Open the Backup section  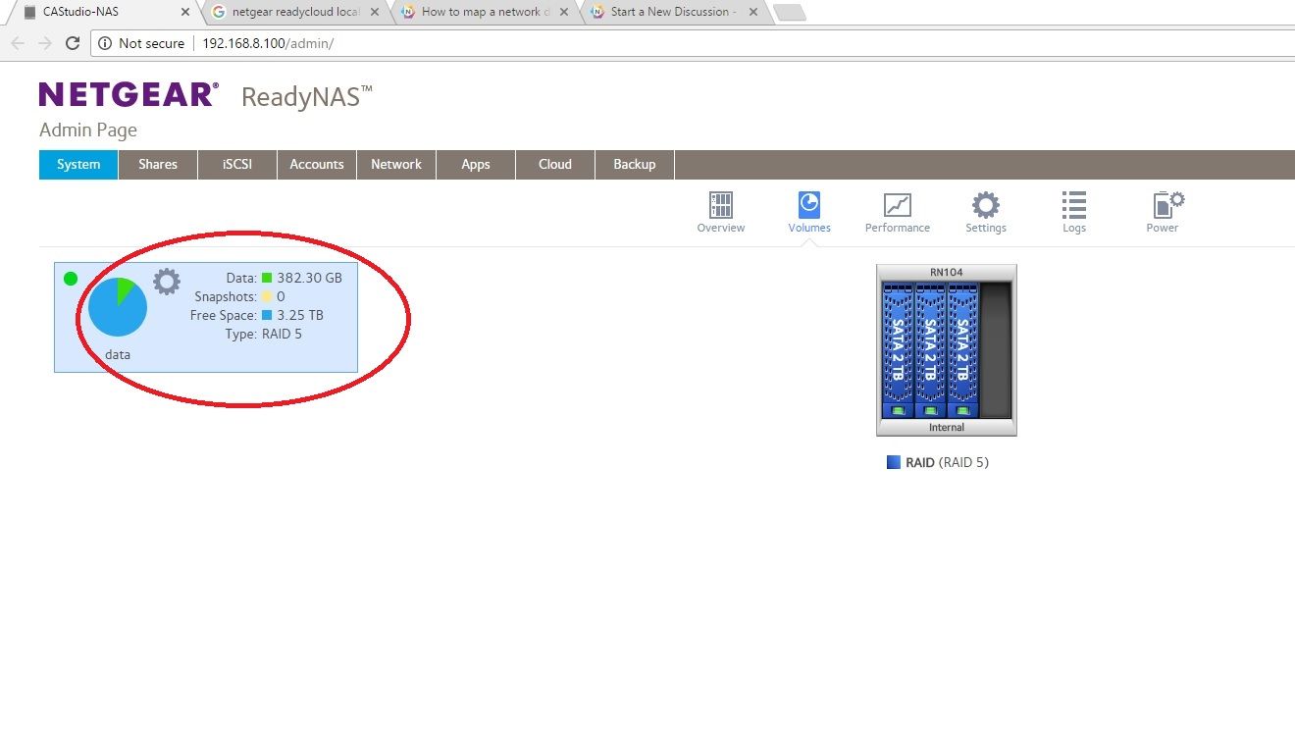coord(634,164)
